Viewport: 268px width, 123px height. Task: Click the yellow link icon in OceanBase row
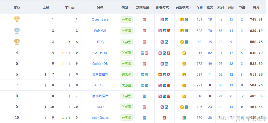click(182, 20)
